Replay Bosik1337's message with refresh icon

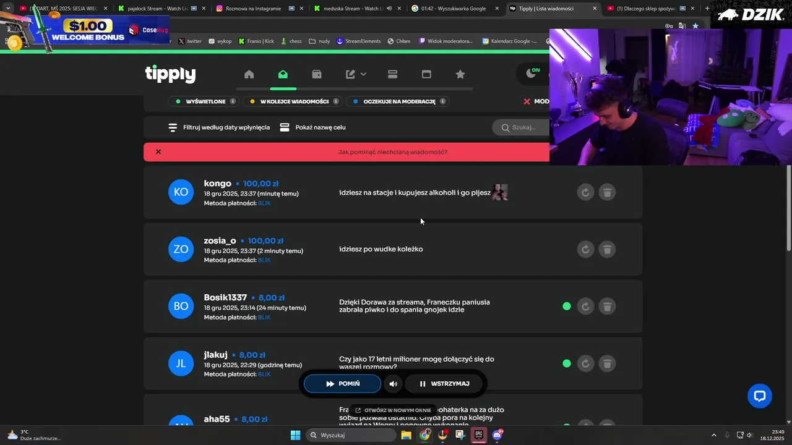(585, 306)
